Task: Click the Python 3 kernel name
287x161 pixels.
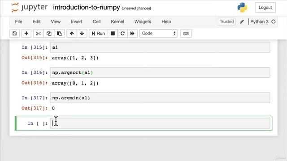Action: (x=259, y=21)
